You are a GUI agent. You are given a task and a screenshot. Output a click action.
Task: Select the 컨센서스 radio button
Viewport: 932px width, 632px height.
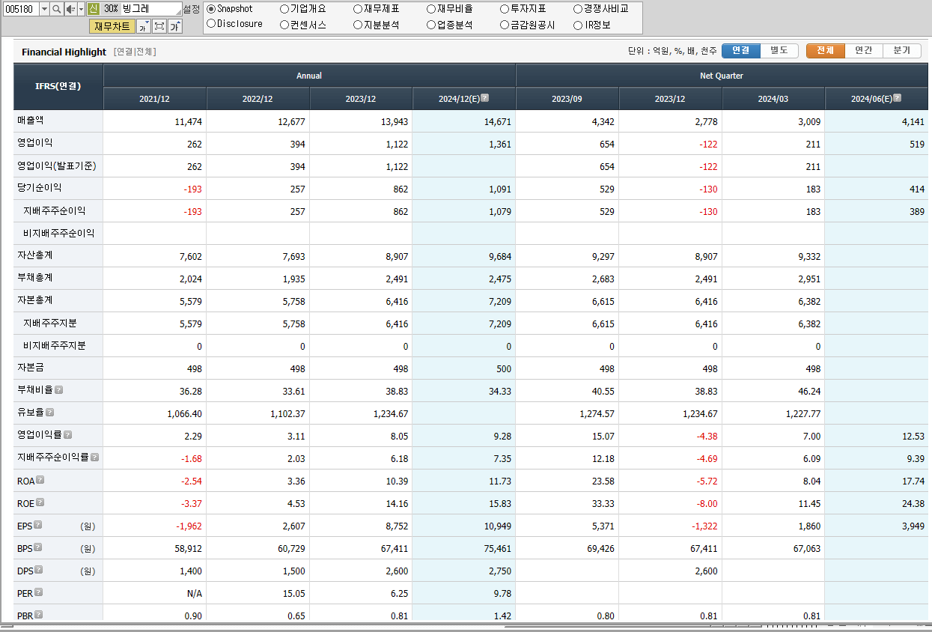point(284,24)
